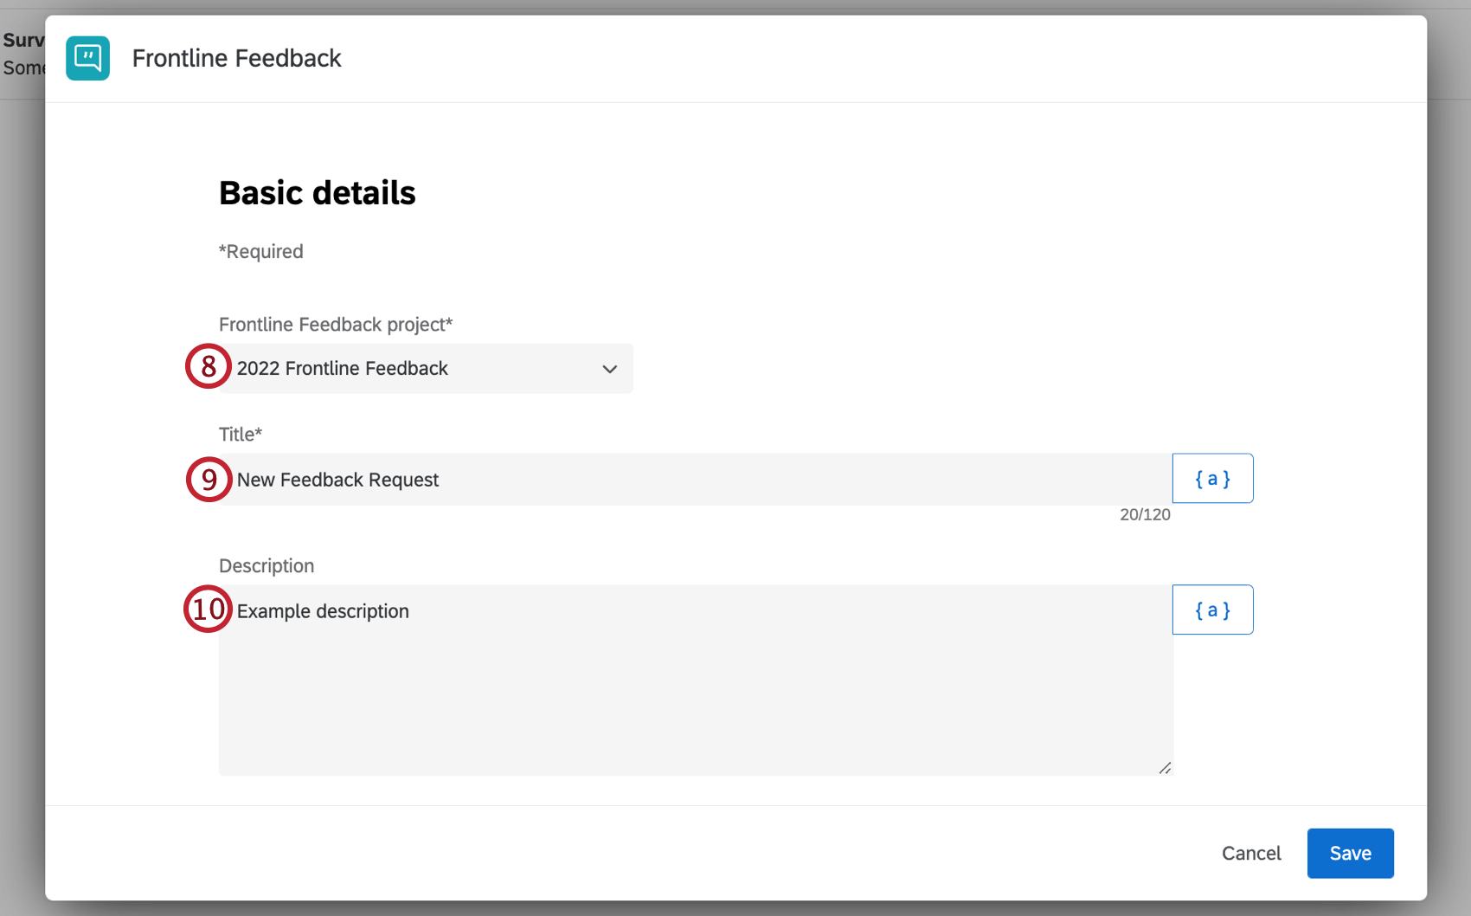
Task: Click the red circled number 8 marker
Action: (208, 367)
